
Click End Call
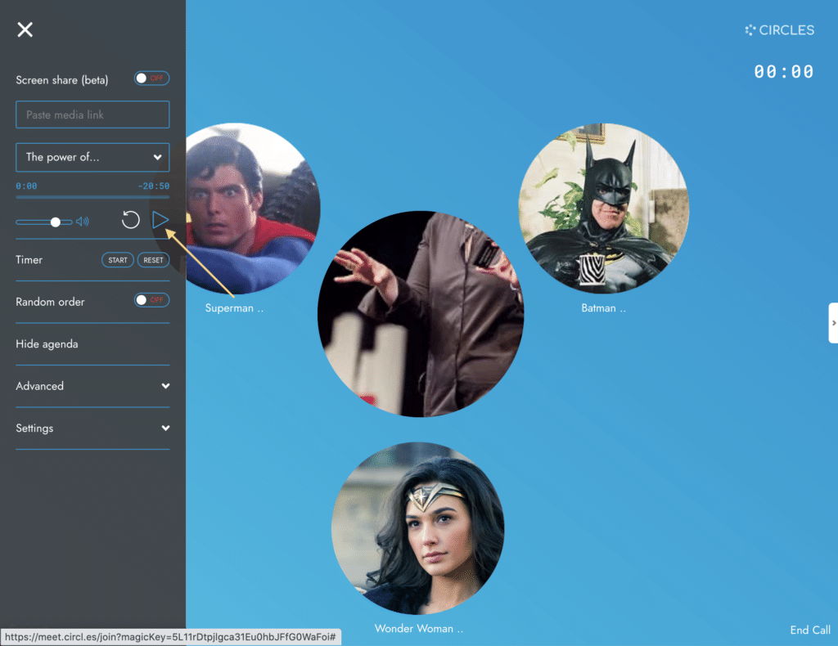tap(809, 630)
